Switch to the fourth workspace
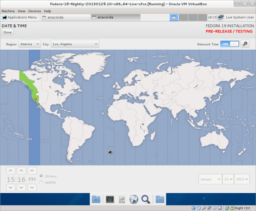This screenshot has width=256, height=211. (x=202, y=17)
